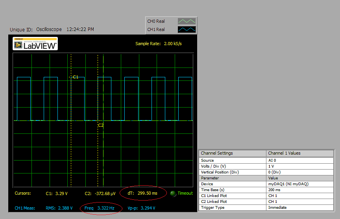Click the Timeout label text
The image size is (340, 219).
(185, 193)
